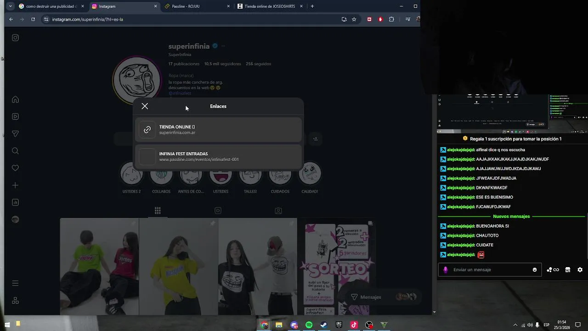Open the profile avatar in the sidebar
The width and height of the screenshot is (588, 331).
pos(15,219)
